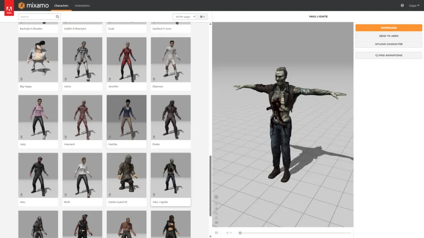Viewport: 424px width, 238px height.
Task: Open the 48 Per page dropdown
Action: pyautogui.click(x=184, y=17)
